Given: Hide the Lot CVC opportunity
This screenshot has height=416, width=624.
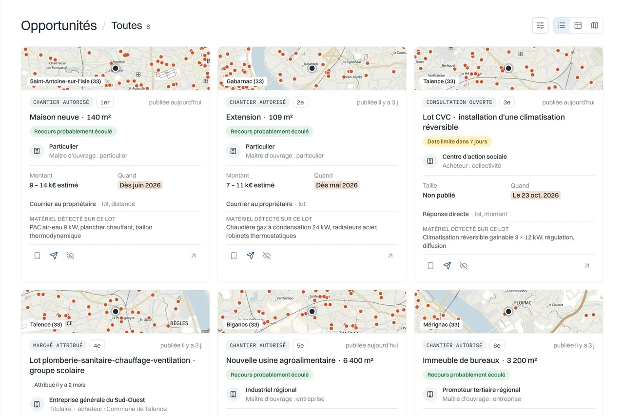Looking at the screenshot, I should pyautogui.click(x=464, y=266).
